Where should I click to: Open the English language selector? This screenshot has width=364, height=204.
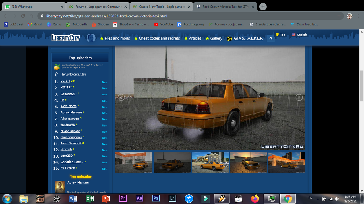coord(299,35)
